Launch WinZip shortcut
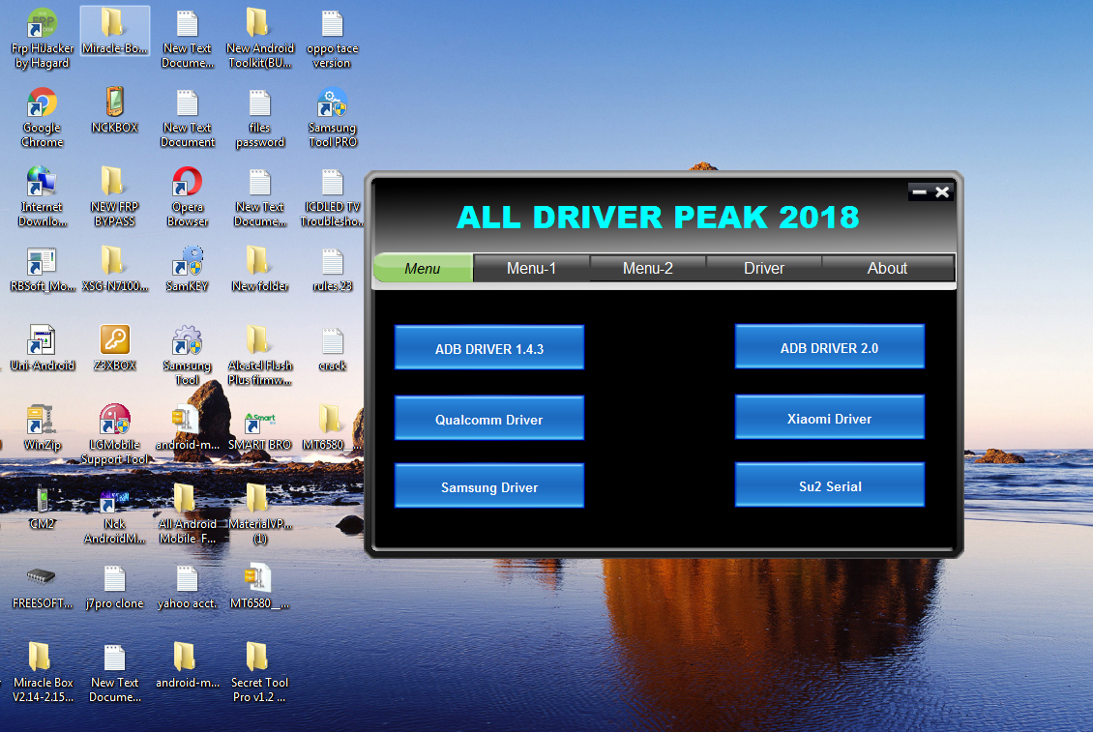 (x=42, y=428)
